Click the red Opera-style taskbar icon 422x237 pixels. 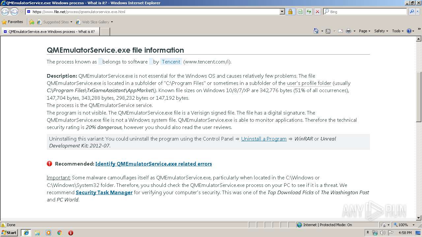71,233
